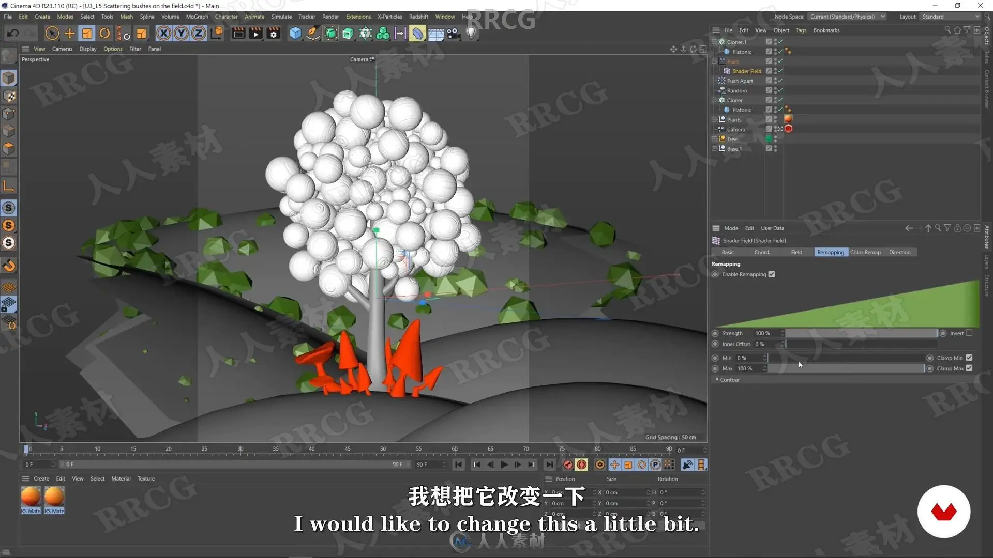Select the first RS Material thumbnail
This screenshot has width=993, height=558.
point(31,499)
